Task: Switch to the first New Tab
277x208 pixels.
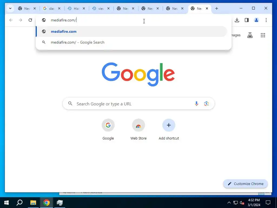Action: (x=27, y=8)
